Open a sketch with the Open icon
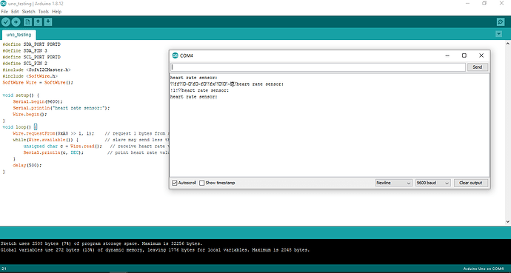This screenshot has height=273, width=511. (38, 21)
